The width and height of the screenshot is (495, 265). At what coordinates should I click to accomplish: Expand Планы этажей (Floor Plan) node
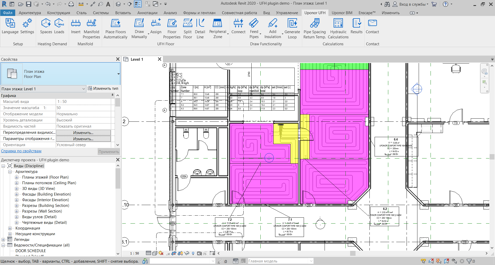pos(16,177)
